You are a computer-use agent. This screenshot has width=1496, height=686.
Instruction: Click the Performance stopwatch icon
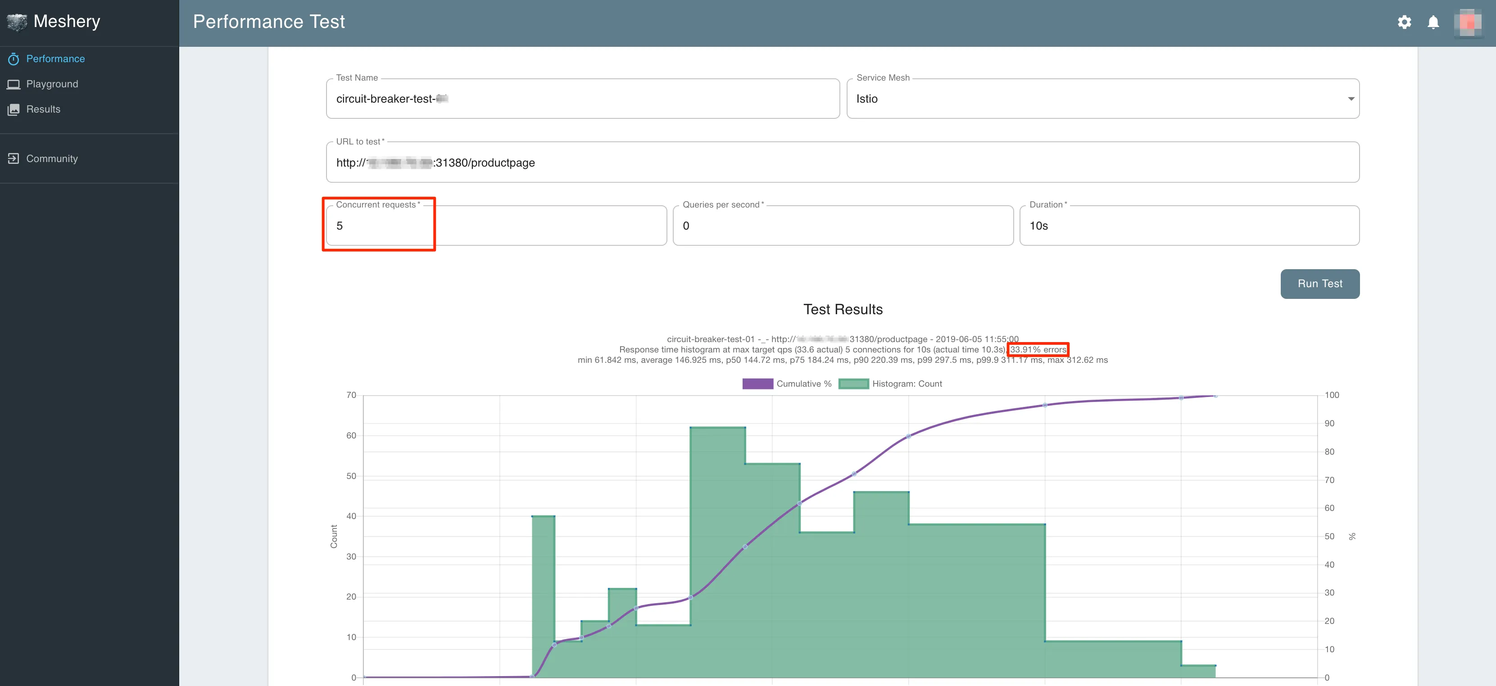tap(14, 59)
